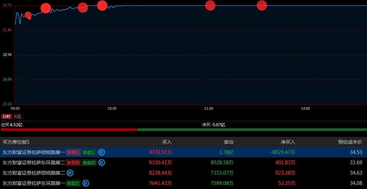This screenshot has width=367, height=189.
Task: Sort by the 预估成本价 column header
Action: tap(350, 142)
